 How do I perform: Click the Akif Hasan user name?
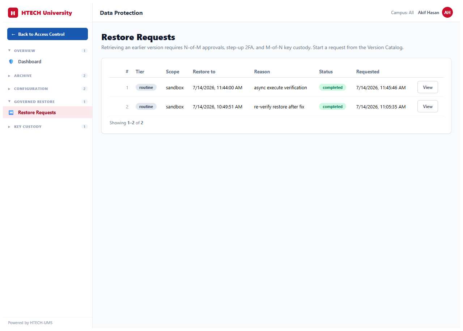point(428,13)
